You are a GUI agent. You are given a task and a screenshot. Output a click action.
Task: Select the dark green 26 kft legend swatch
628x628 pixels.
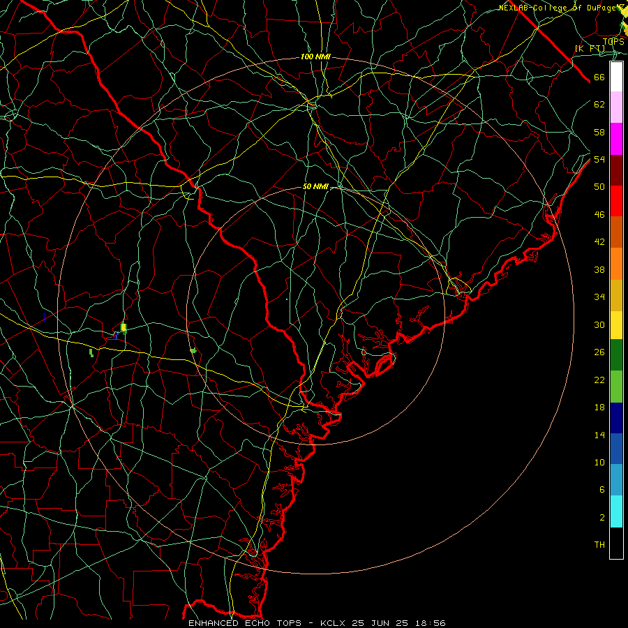[x=616, y=355]
